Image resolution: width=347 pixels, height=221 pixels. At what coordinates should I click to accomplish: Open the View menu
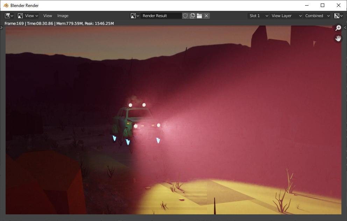pos(48,16)
